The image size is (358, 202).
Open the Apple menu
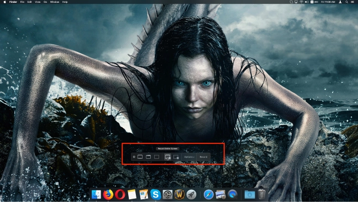coord(4,2)
